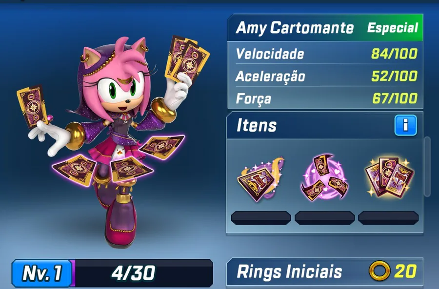Screen dimensions: 439x289
Task: Click the Nv. 1 level badge
Action: (42, 273)
